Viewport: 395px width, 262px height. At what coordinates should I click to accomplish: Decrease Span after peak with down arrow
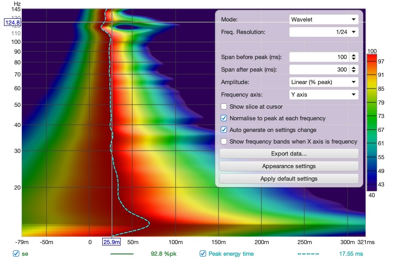pos(354,72)
